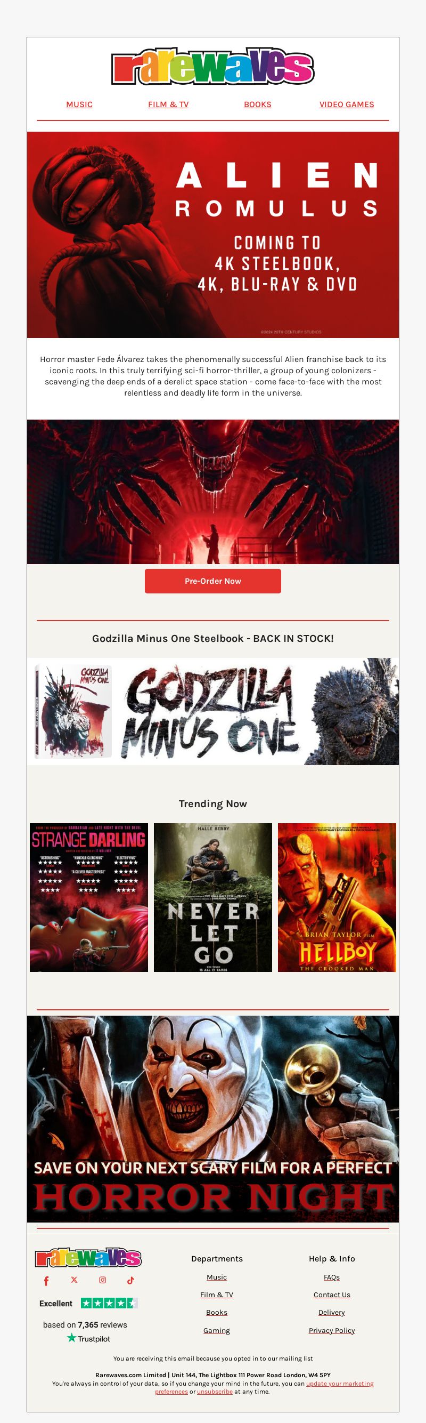
Task: Click the unsubscribe link
Action: tap(215, 1392)
